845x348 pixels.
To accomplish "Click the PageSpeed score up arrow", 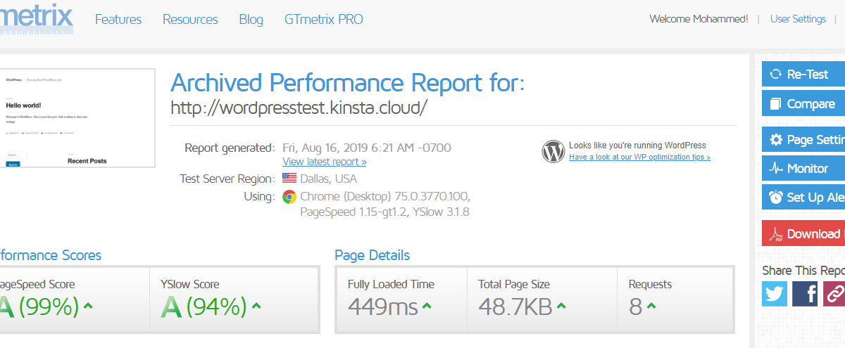I will 88,306.
